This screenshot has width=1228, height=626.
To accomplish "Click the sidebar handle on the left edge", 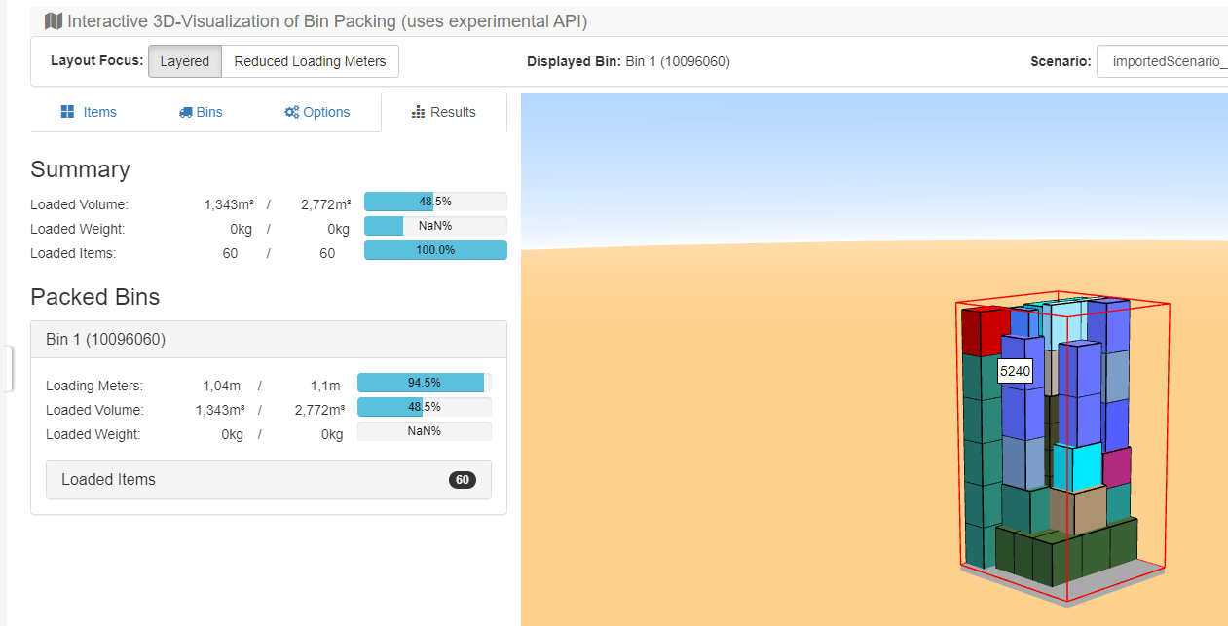I will tap(6, 368).
